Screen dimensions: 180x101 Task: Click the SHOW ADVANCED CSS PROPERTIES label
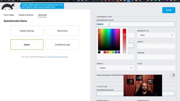[110, 75]
